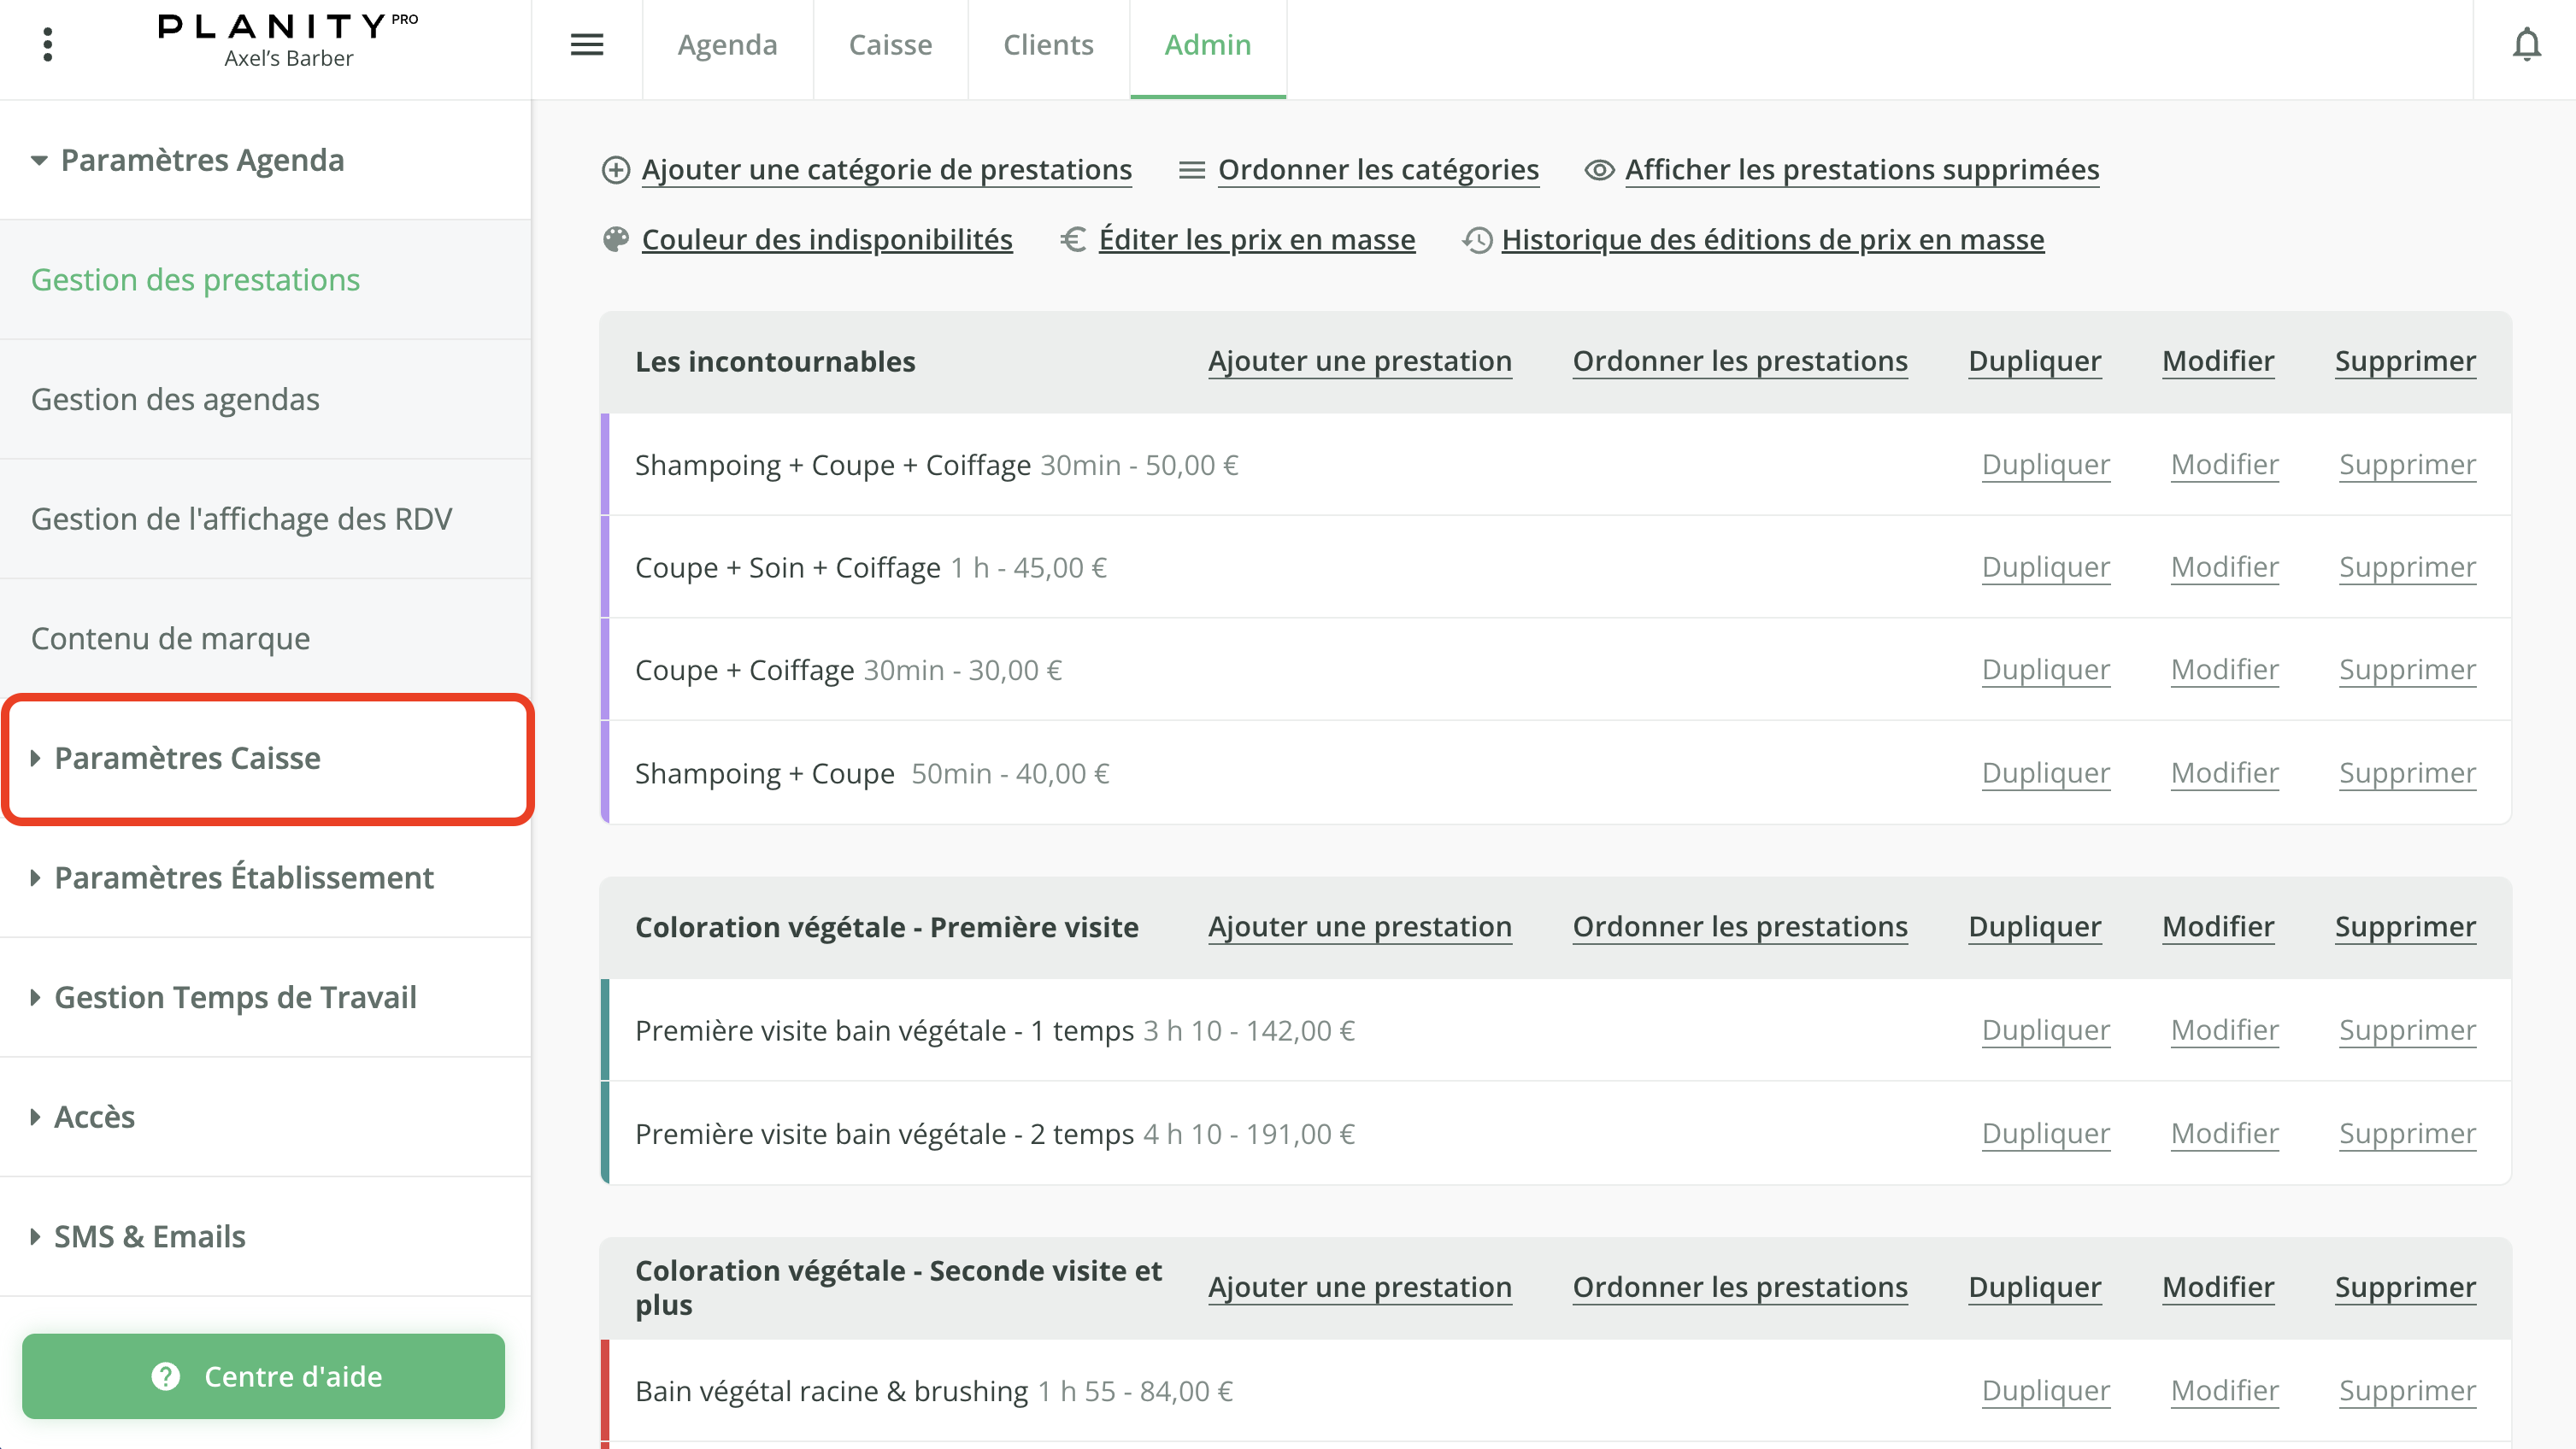This screenshot has height=1449, width=2576.
Task: Click Modifier for Coupe + Coiffage
Action: [2224, 670]
